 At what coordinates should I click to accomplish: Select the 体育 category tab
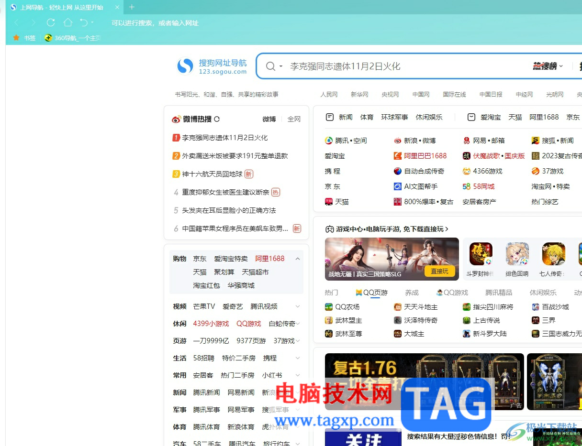(x=367, y=117)
